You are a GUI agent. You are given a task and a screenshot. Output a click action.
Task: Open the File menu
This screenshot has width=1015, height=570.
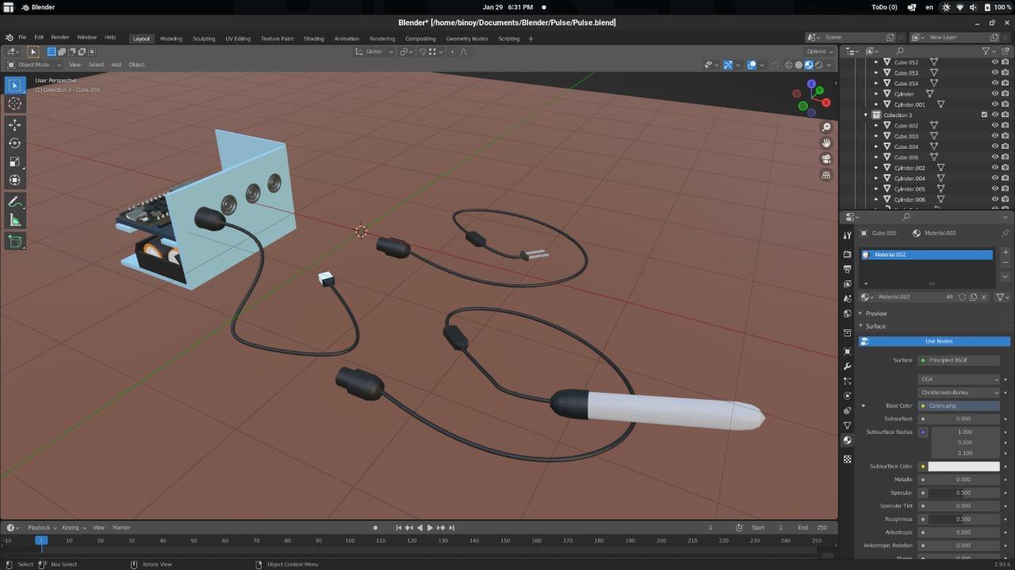[22, 37]
